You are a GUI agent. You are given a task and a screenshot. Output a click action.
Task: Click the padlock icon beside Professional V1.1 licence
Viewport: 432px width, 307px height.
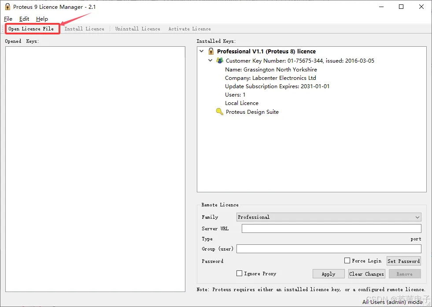coord(211,51)
